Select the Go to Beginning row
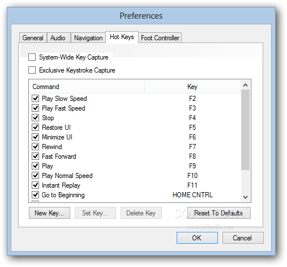 click(135, 195)
